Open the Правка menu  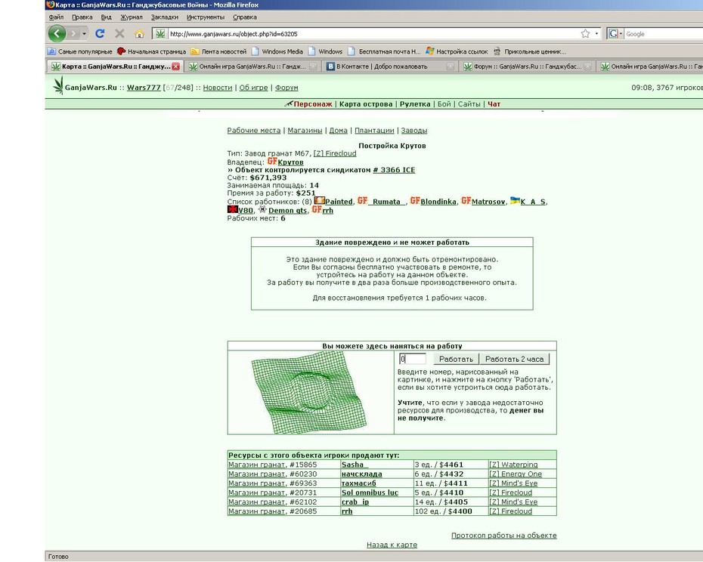(82, 17)
